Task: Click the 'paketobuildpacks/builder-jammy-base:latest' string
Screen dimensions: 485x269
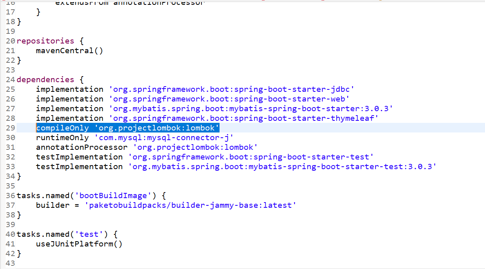Action: click(x=191, y=205)
